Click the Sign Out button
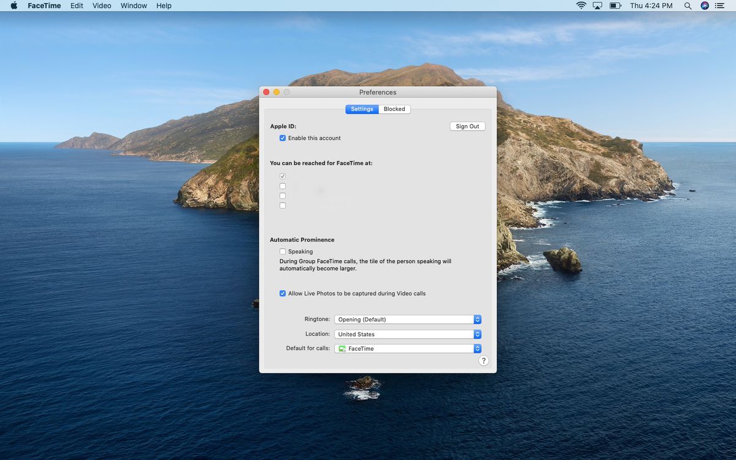This screenshot has width=736, height=460. [x=467, y=126]
